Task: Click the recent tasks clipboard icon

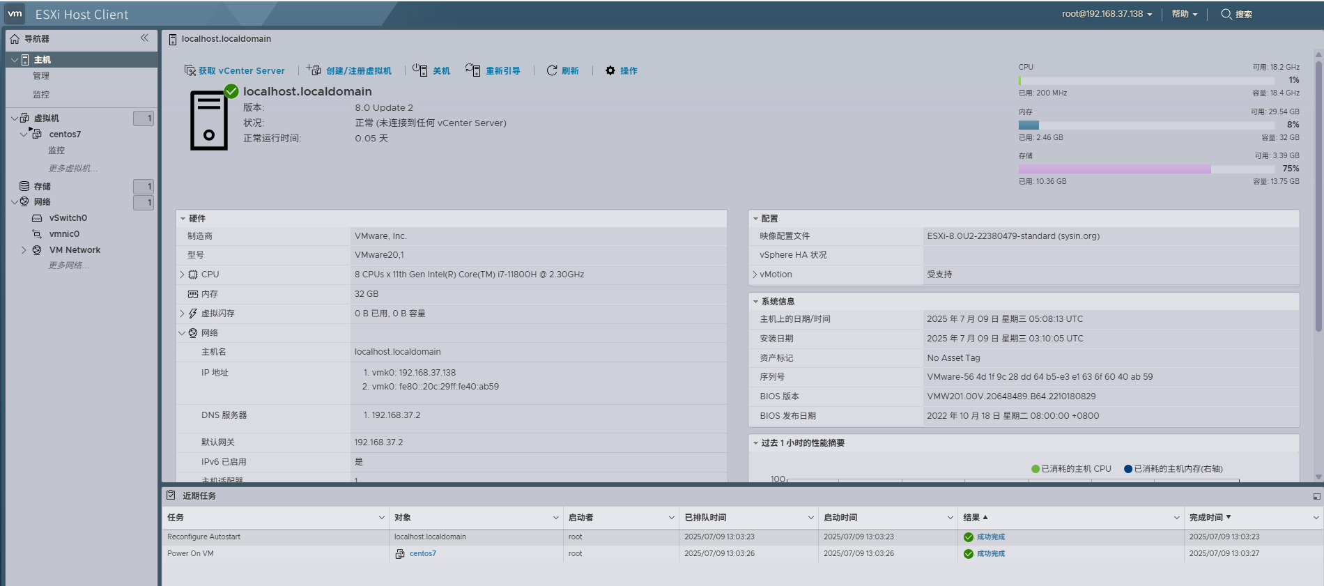Action: tap(171, 495)
